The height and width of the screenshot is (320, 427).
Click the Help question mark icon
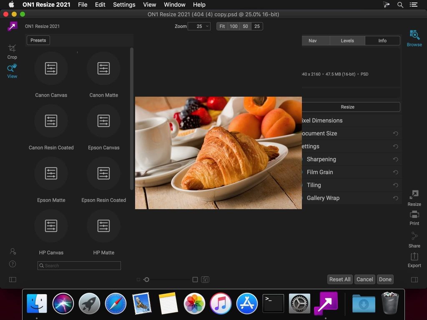click(x=13, y=264)
